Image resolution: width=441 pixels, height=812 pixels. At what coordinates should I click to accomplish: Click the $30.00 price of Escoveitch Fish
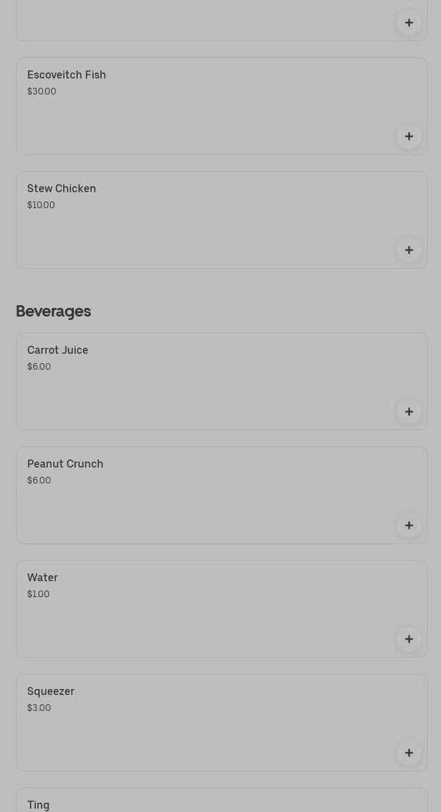(x=42, y=92)
